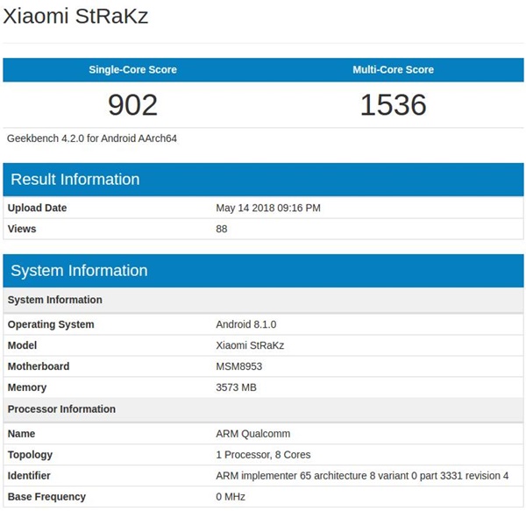Image resolution: width=526 pixels, height=511 pixels.
Task: Select the MSM8953 motherboard value
Action: click(x=240, y=366)
